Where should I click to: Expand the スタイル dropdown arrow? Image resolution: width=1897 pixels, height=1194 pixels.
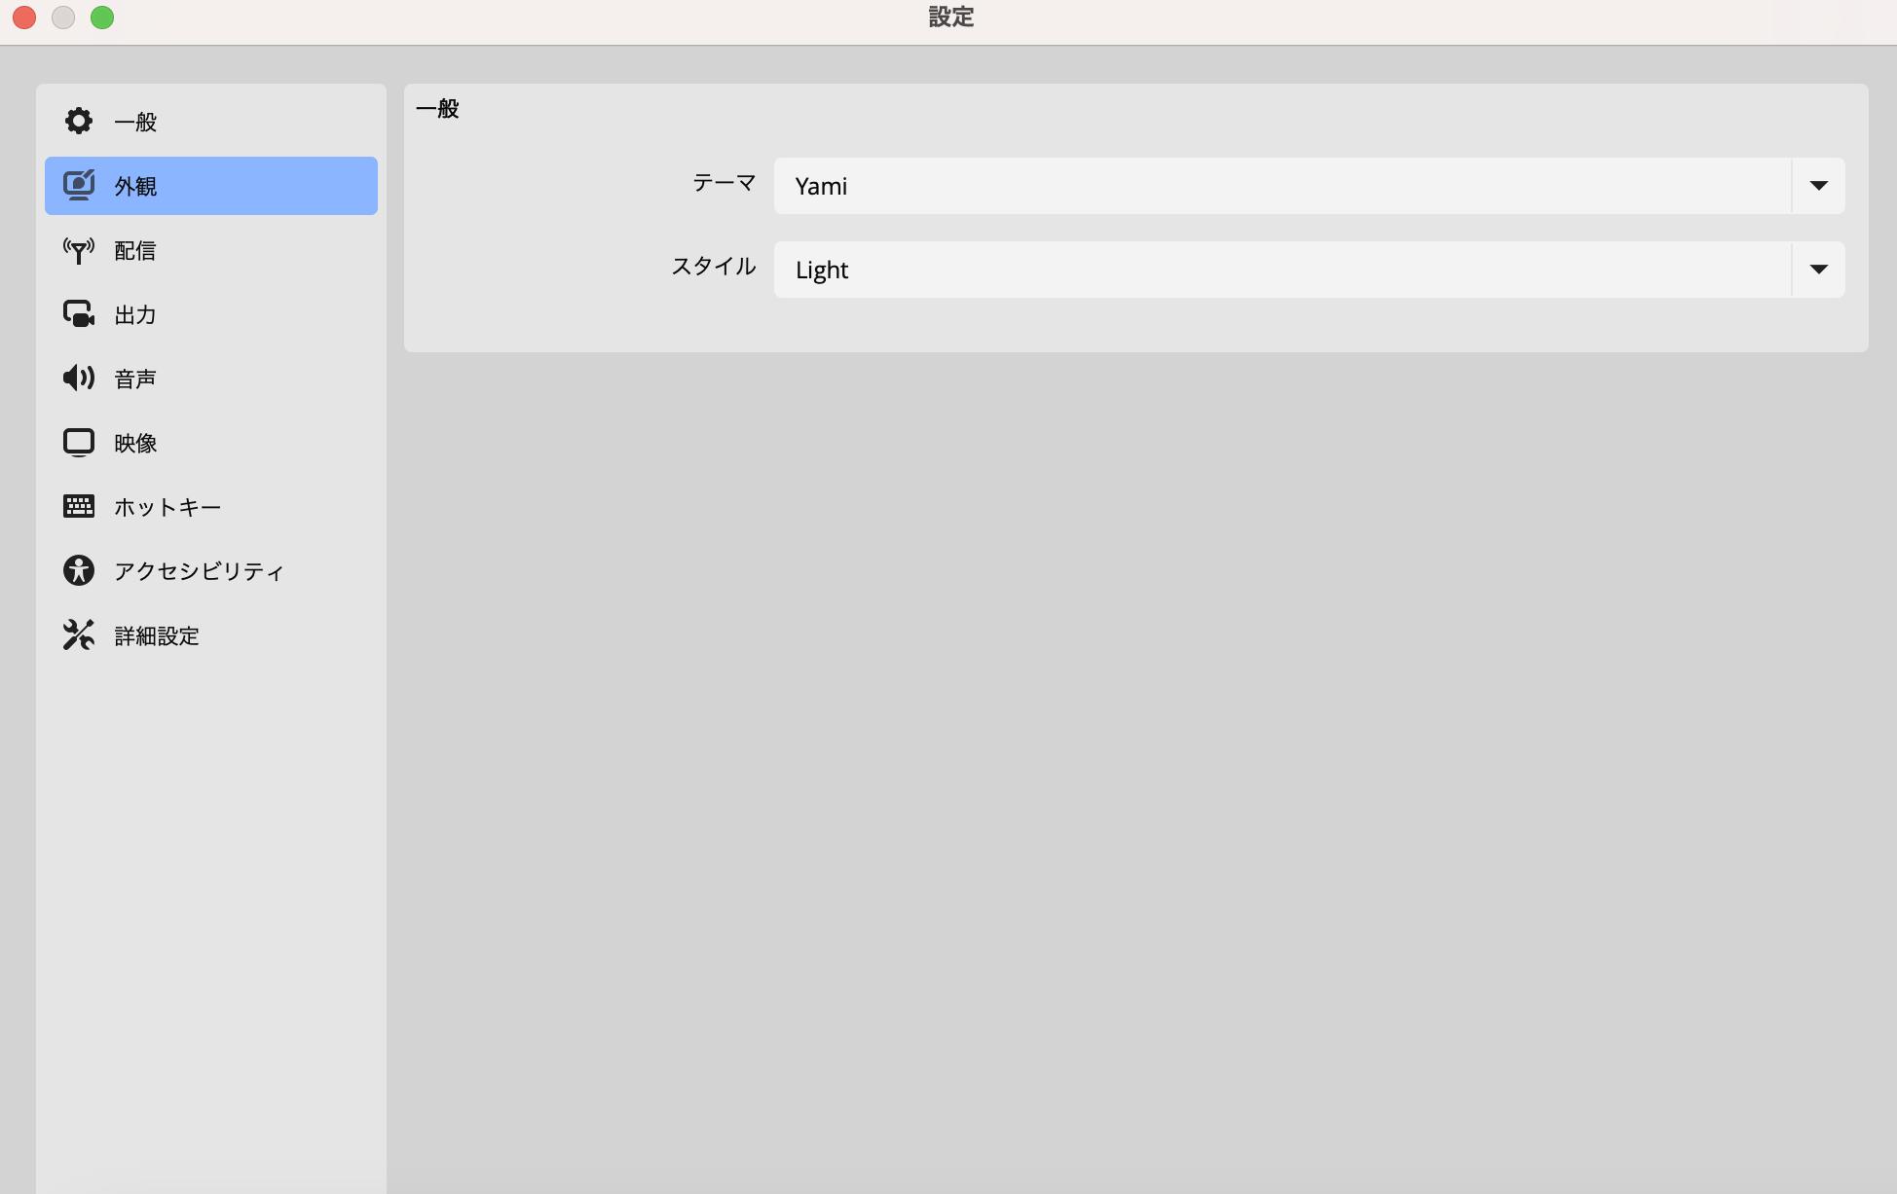point(1818,270)
